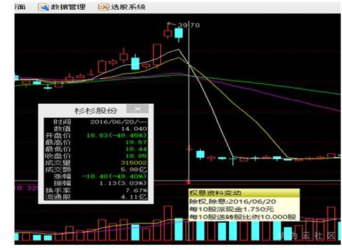Click the 收盘价 18.85 value
Image resolution: width=342 pixels, height=250 pixels.
(x=136, y=156)
